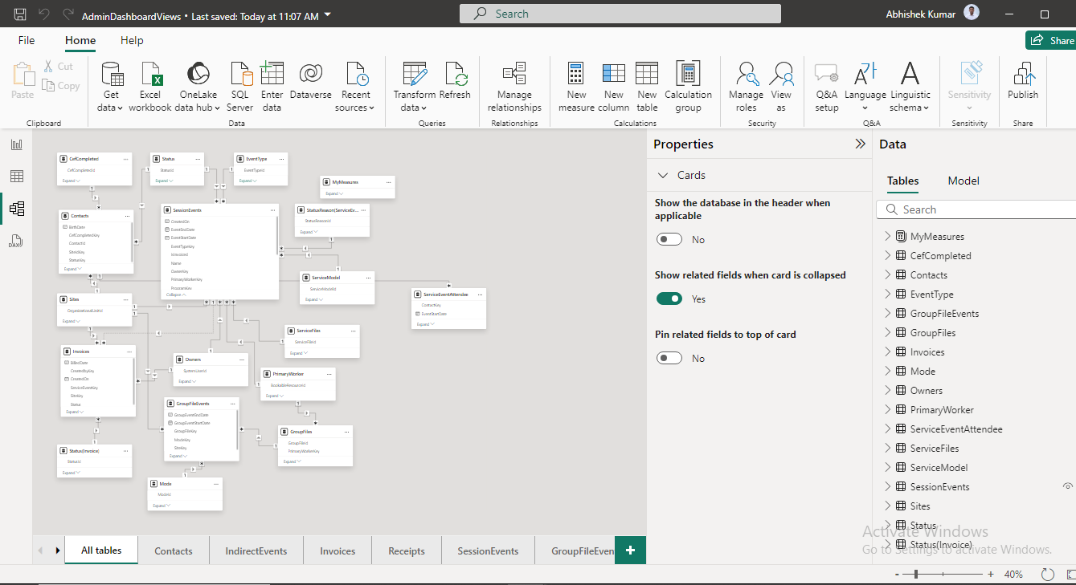Expand the Contacts table tree item

888,274
